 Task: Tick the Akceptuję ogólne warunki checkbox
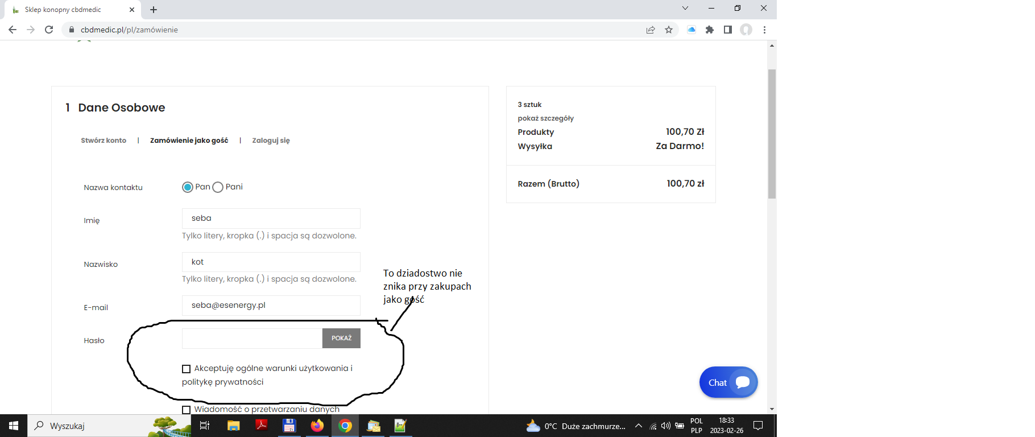click(x=186, y=369)
